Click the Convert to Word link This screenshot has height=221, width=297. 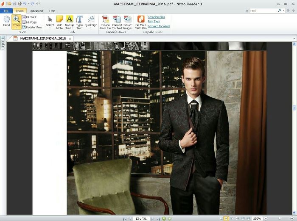click(x=158, y=26)
